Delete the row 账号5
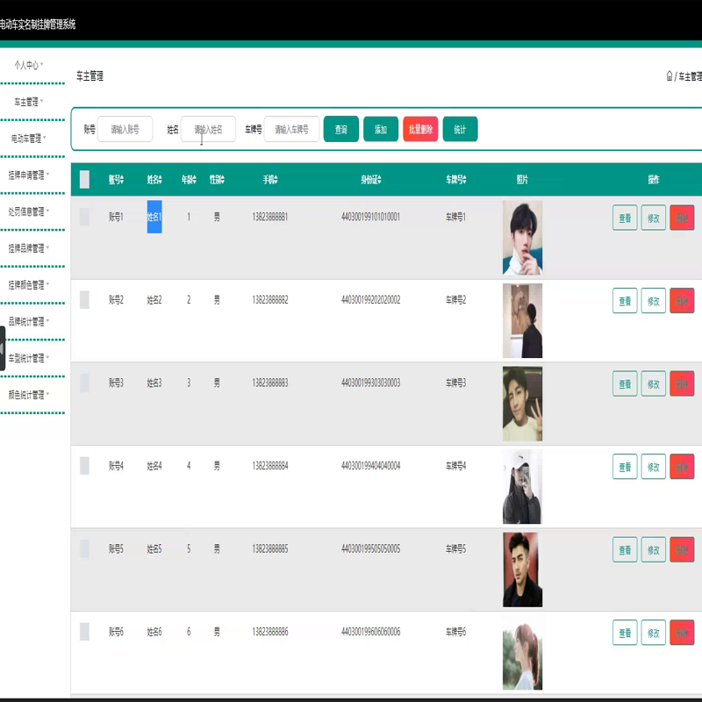 click(682, 549)
